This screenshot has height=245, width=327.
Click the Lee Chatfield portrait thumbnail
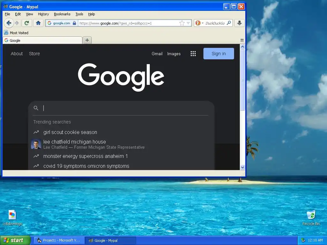(x=36, y=145)
